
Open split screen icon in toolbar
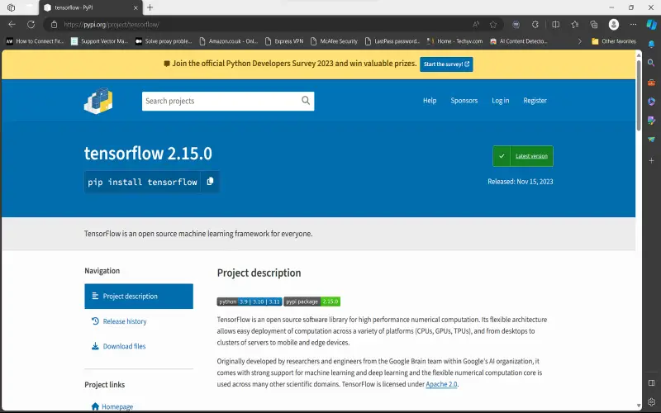(x=555, y=25)
